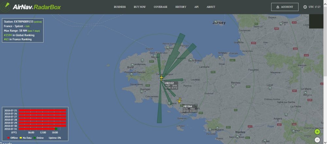Viewport: 327px width, 144px height.
Task: Select the Quimper airport marker
Action: [142, 92]
